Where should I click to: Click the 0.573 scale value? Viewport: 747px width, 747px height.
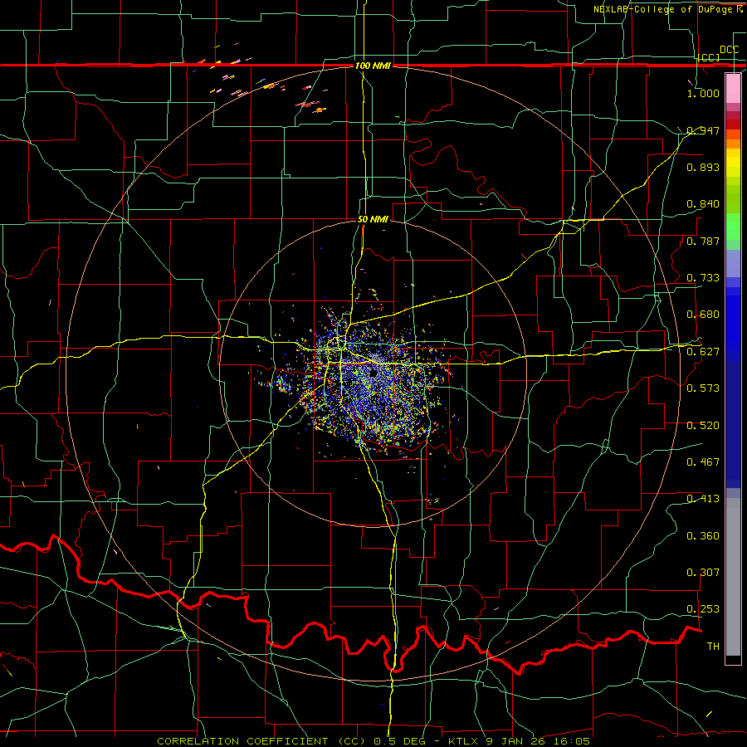(703, 388)
